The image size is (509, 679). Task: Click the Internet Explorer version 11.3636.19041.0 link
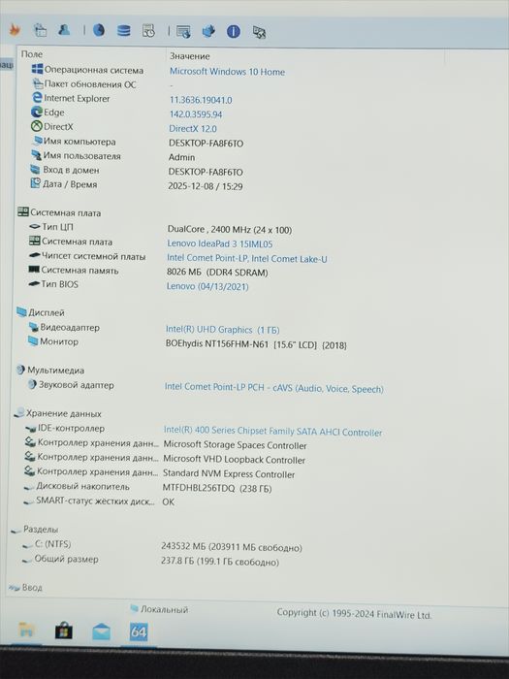[201, 100]
